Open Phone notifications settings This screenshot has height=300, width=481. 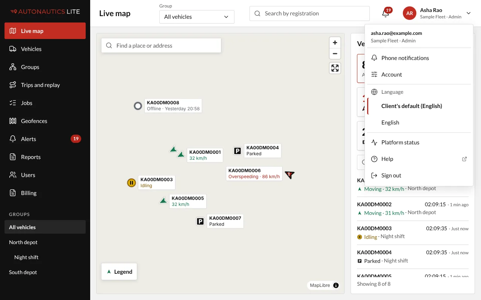click(419, 58)
